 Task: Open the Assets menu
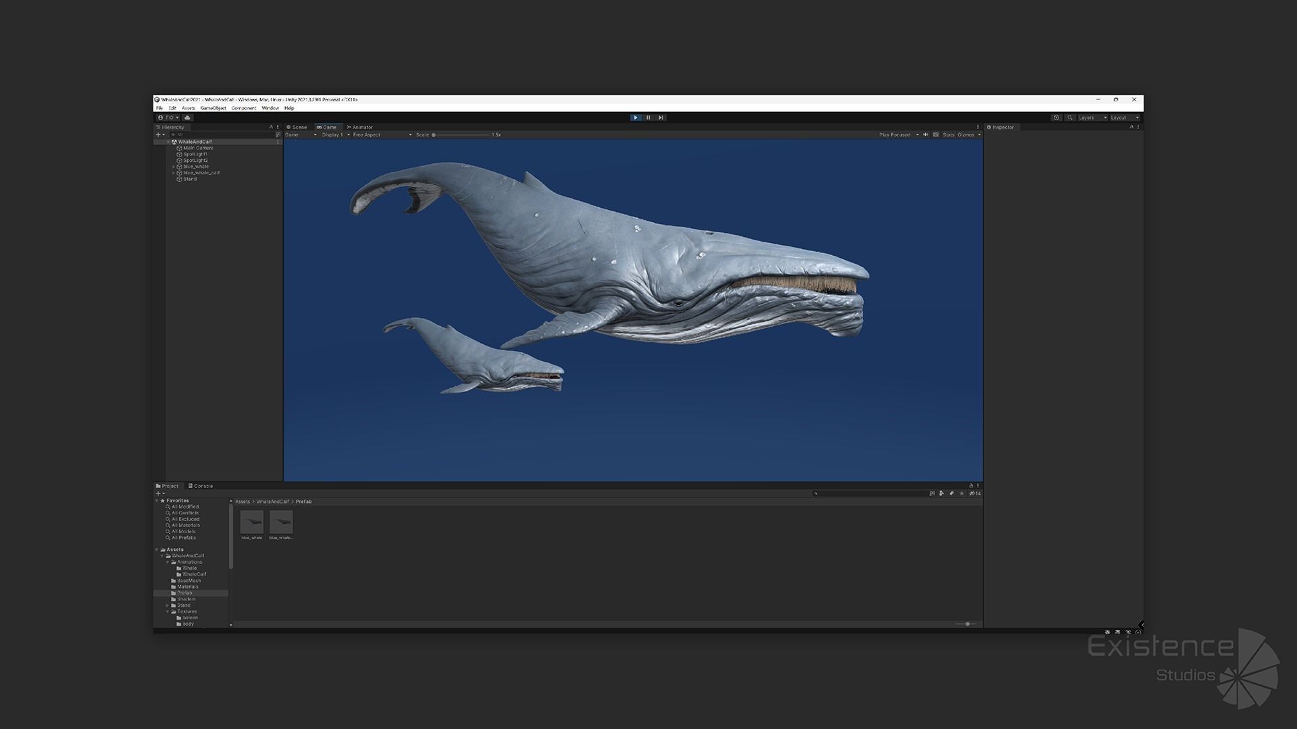point(188,108)
